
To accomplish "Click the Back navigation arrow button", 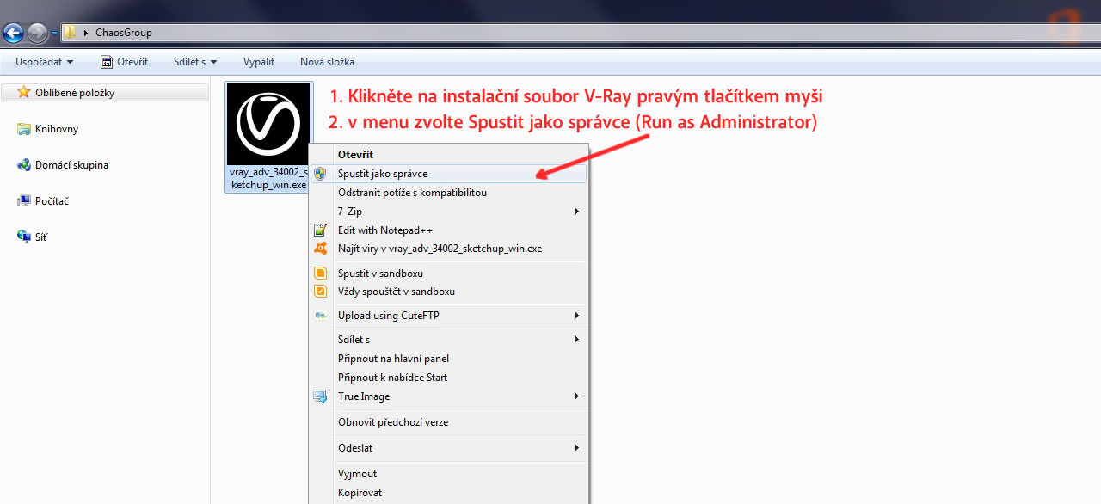I will (x=14, y=34).
